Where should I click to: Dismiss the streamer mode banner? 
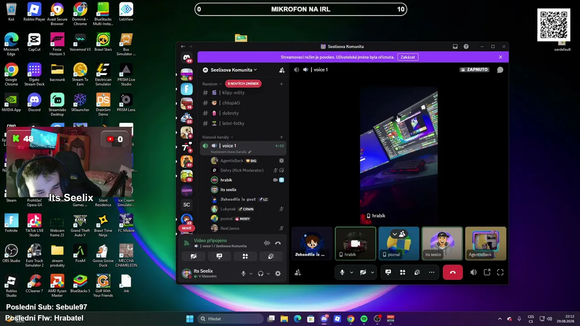coord(500,57)
